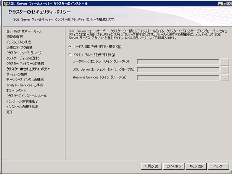Select クラスター ネットワークの構成 step
This screenshot has height=174, width=232.
(x=25, y=63)
